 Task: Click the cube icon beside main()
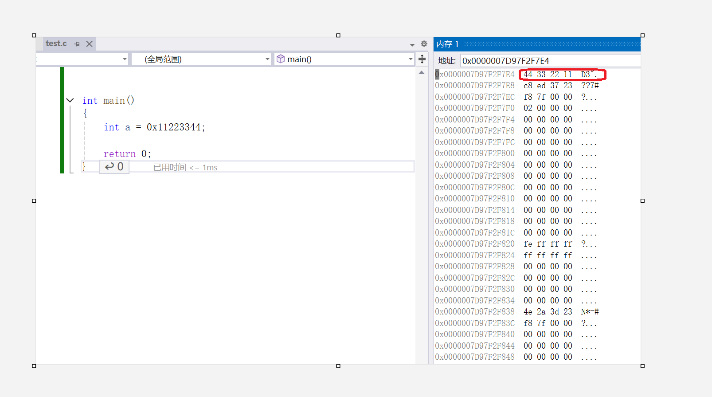[x=281, y=59]
